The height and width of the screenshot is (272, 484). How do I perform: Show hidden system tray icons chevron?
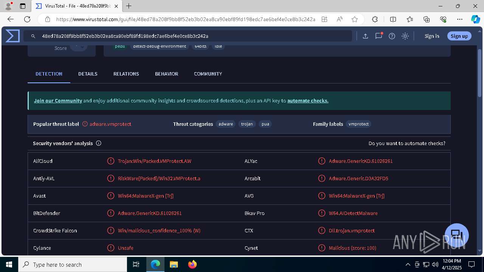408,264
